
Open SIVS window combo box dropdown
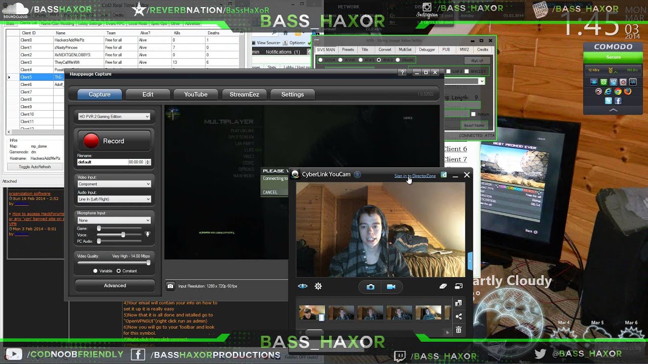pyautogui.click(x=481, y=81)
